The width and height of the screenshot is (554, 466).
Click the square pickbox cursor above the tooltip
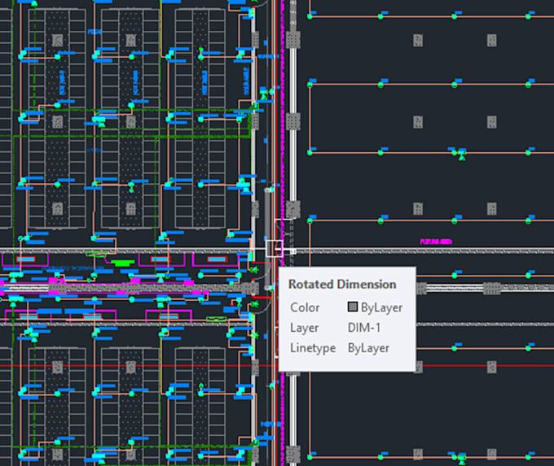coord(275,248)
